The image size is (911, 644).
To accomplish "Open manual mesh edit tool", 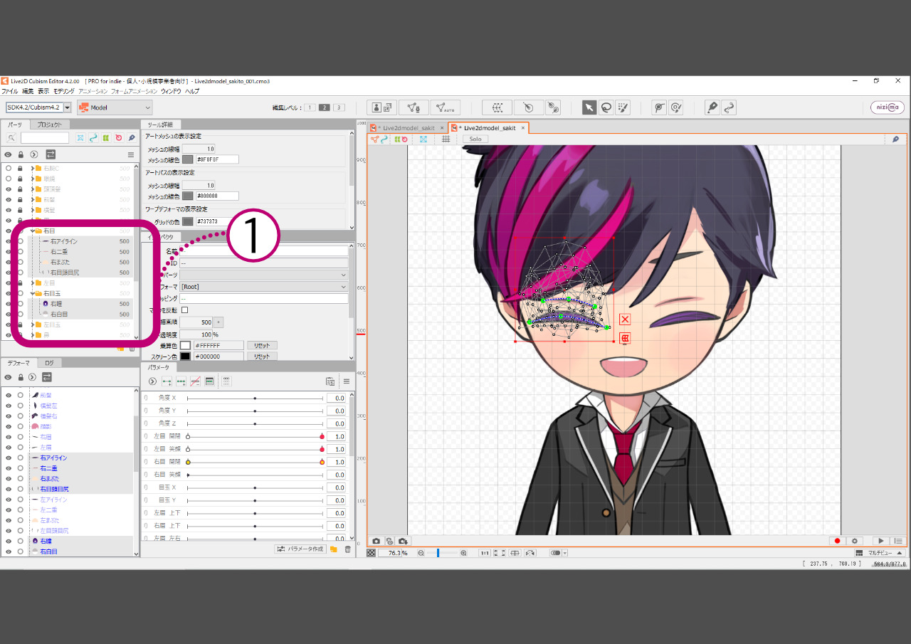I will [413, 107].
